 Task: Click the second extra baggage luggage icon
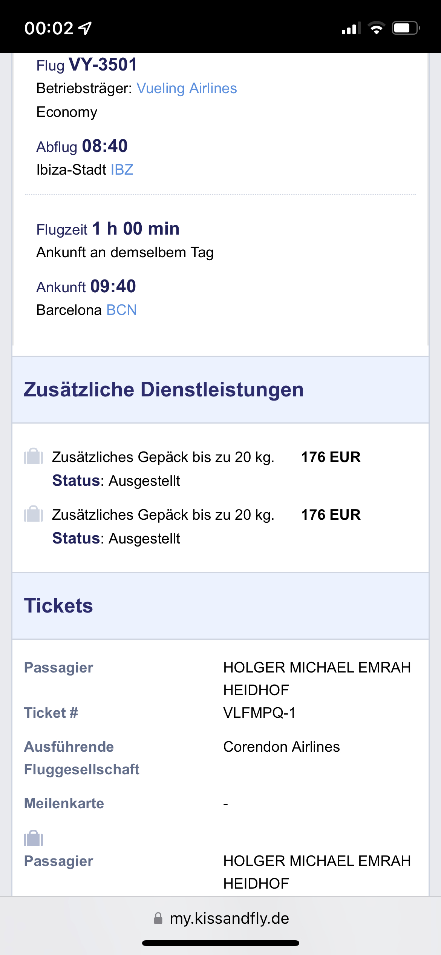coord(33,514)
